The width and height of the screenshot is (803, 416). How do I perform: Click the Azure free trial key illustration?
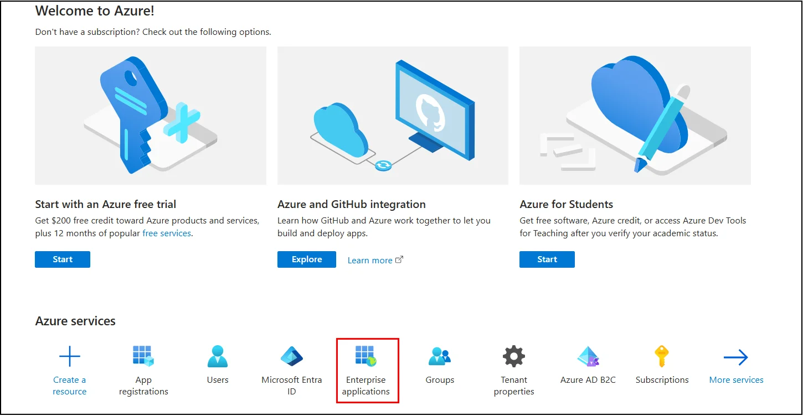coord(151,116)
